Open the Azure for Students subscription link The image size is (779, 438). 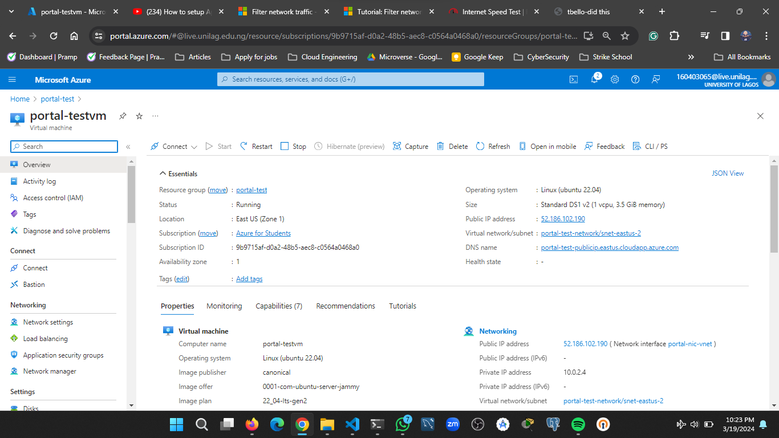click(263, 233)
